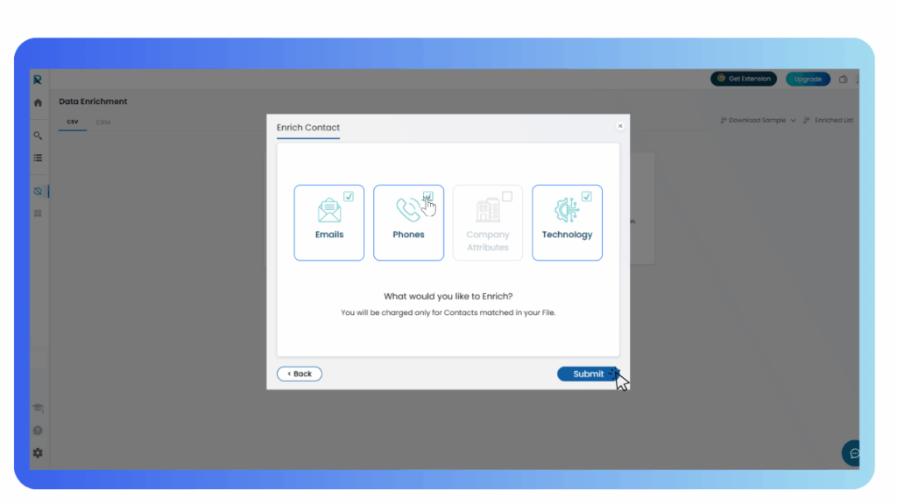Click "What would you like to Enrich?" text
This screenshot has height=504, width=897.
coord(448,296)
